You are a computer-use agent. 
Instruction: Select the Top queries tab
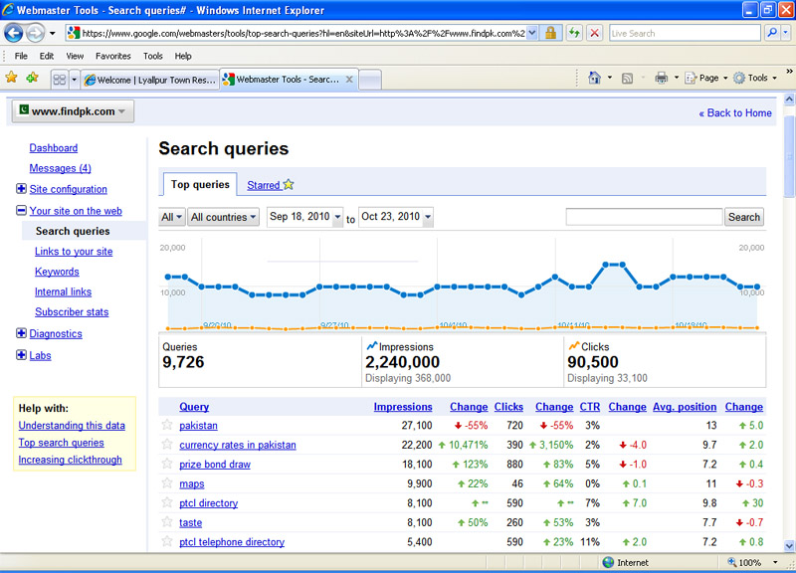[200, 184]
